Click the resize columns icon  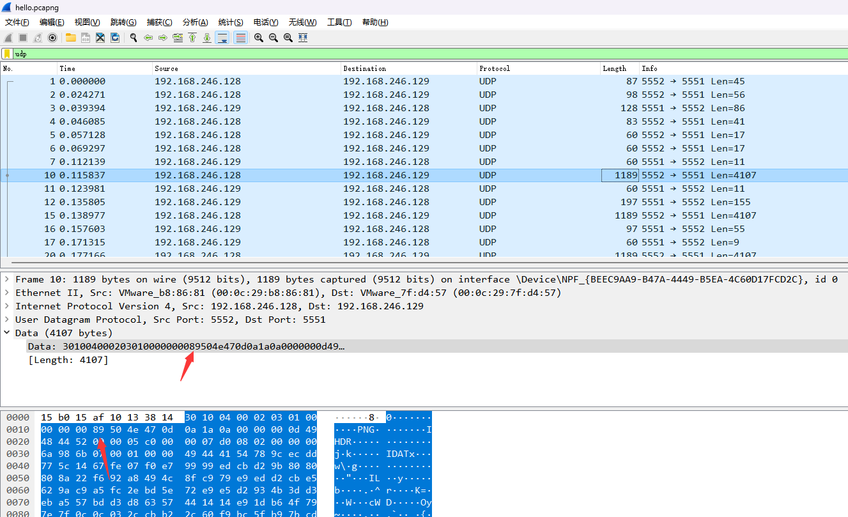[x=303, y=38]
